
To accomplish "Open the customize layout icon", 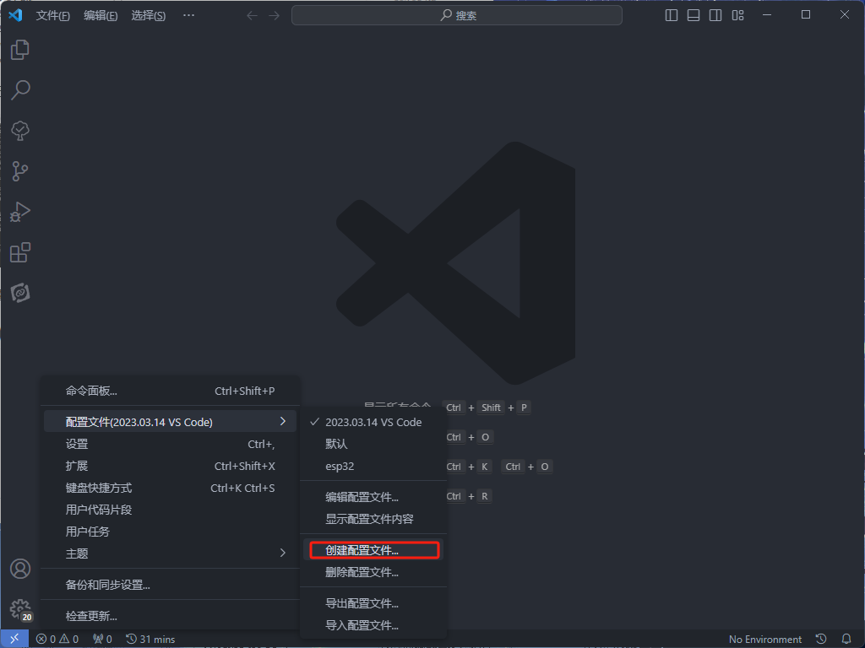I will [x=737, y=15].
